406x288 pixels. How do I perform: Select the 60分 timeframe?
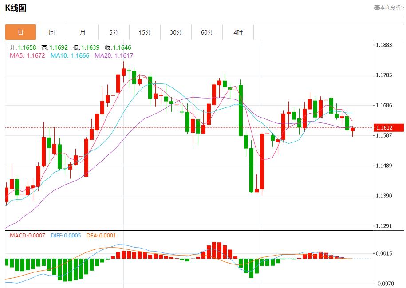coord(207,32)
